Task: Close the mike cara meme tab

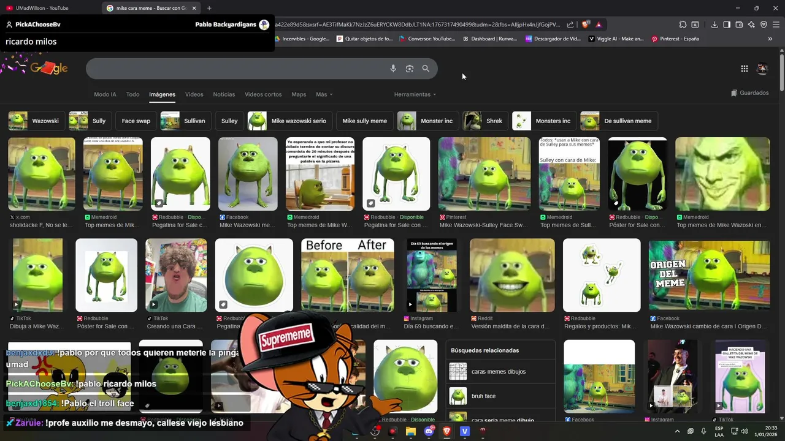Action: pyautogui.click(x=194, y=8)
